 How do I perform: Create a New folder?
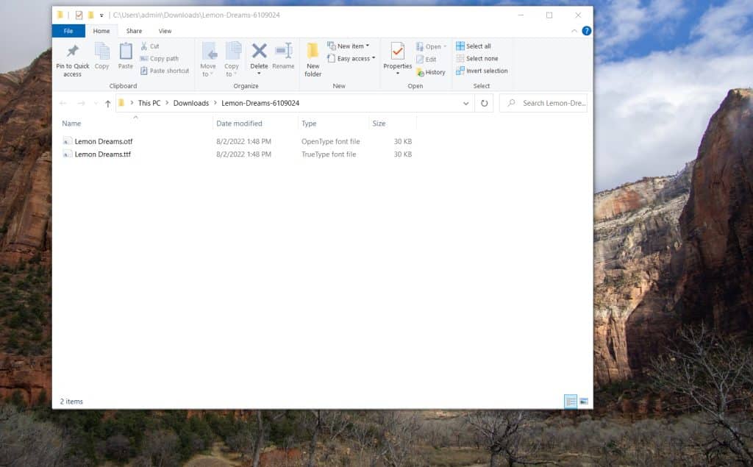313,59
